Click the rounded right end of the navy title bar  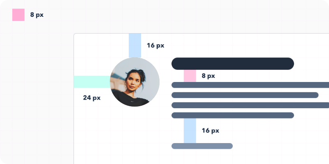pyautogui.click(x=290, y=64)
